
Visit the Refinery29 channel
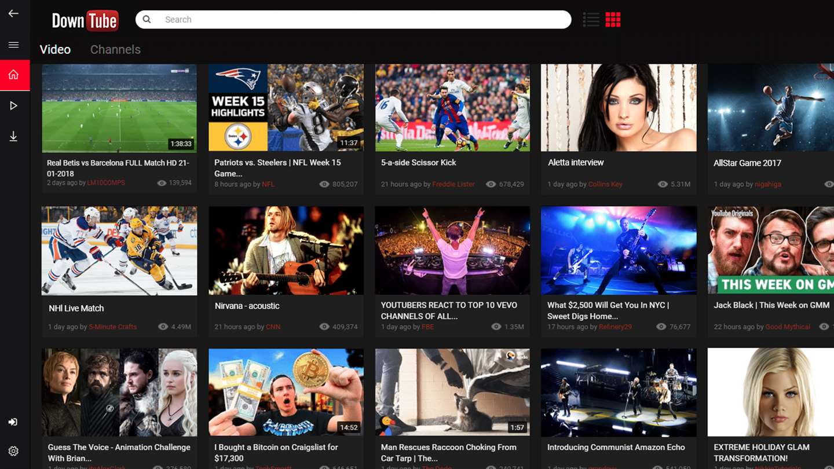[x=616, y=327]
